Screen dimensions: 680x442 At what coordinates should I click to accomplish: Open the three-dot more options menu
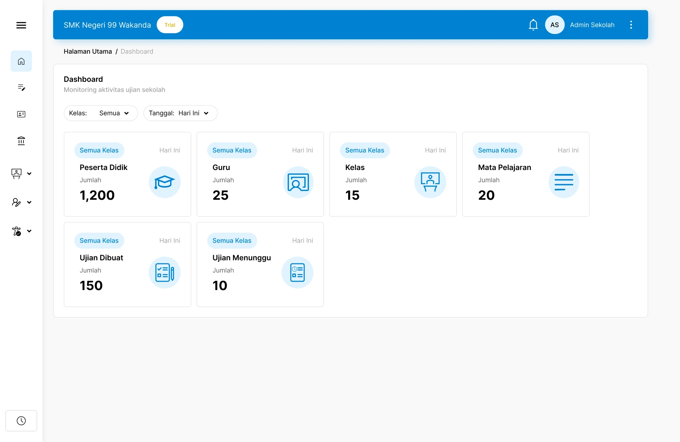point(631,25)
